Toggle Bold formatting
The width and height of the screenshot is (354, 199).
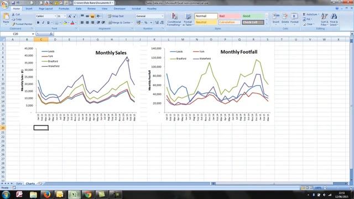[x=38, y=23]
